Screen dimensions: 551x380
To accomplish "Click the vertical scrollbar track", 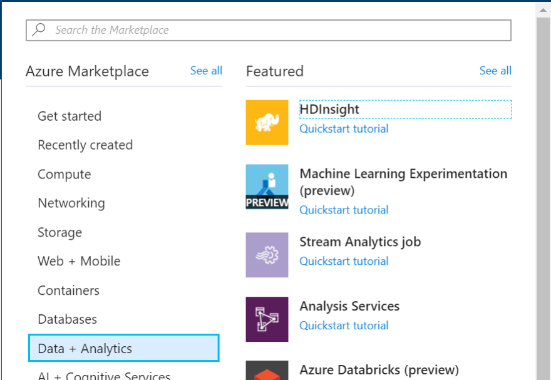I will click(x=543, y=198).
